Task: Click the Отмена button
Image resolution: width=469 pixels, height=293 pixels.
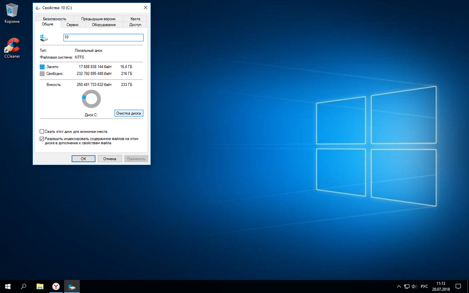Action: (x=110, y=159)
